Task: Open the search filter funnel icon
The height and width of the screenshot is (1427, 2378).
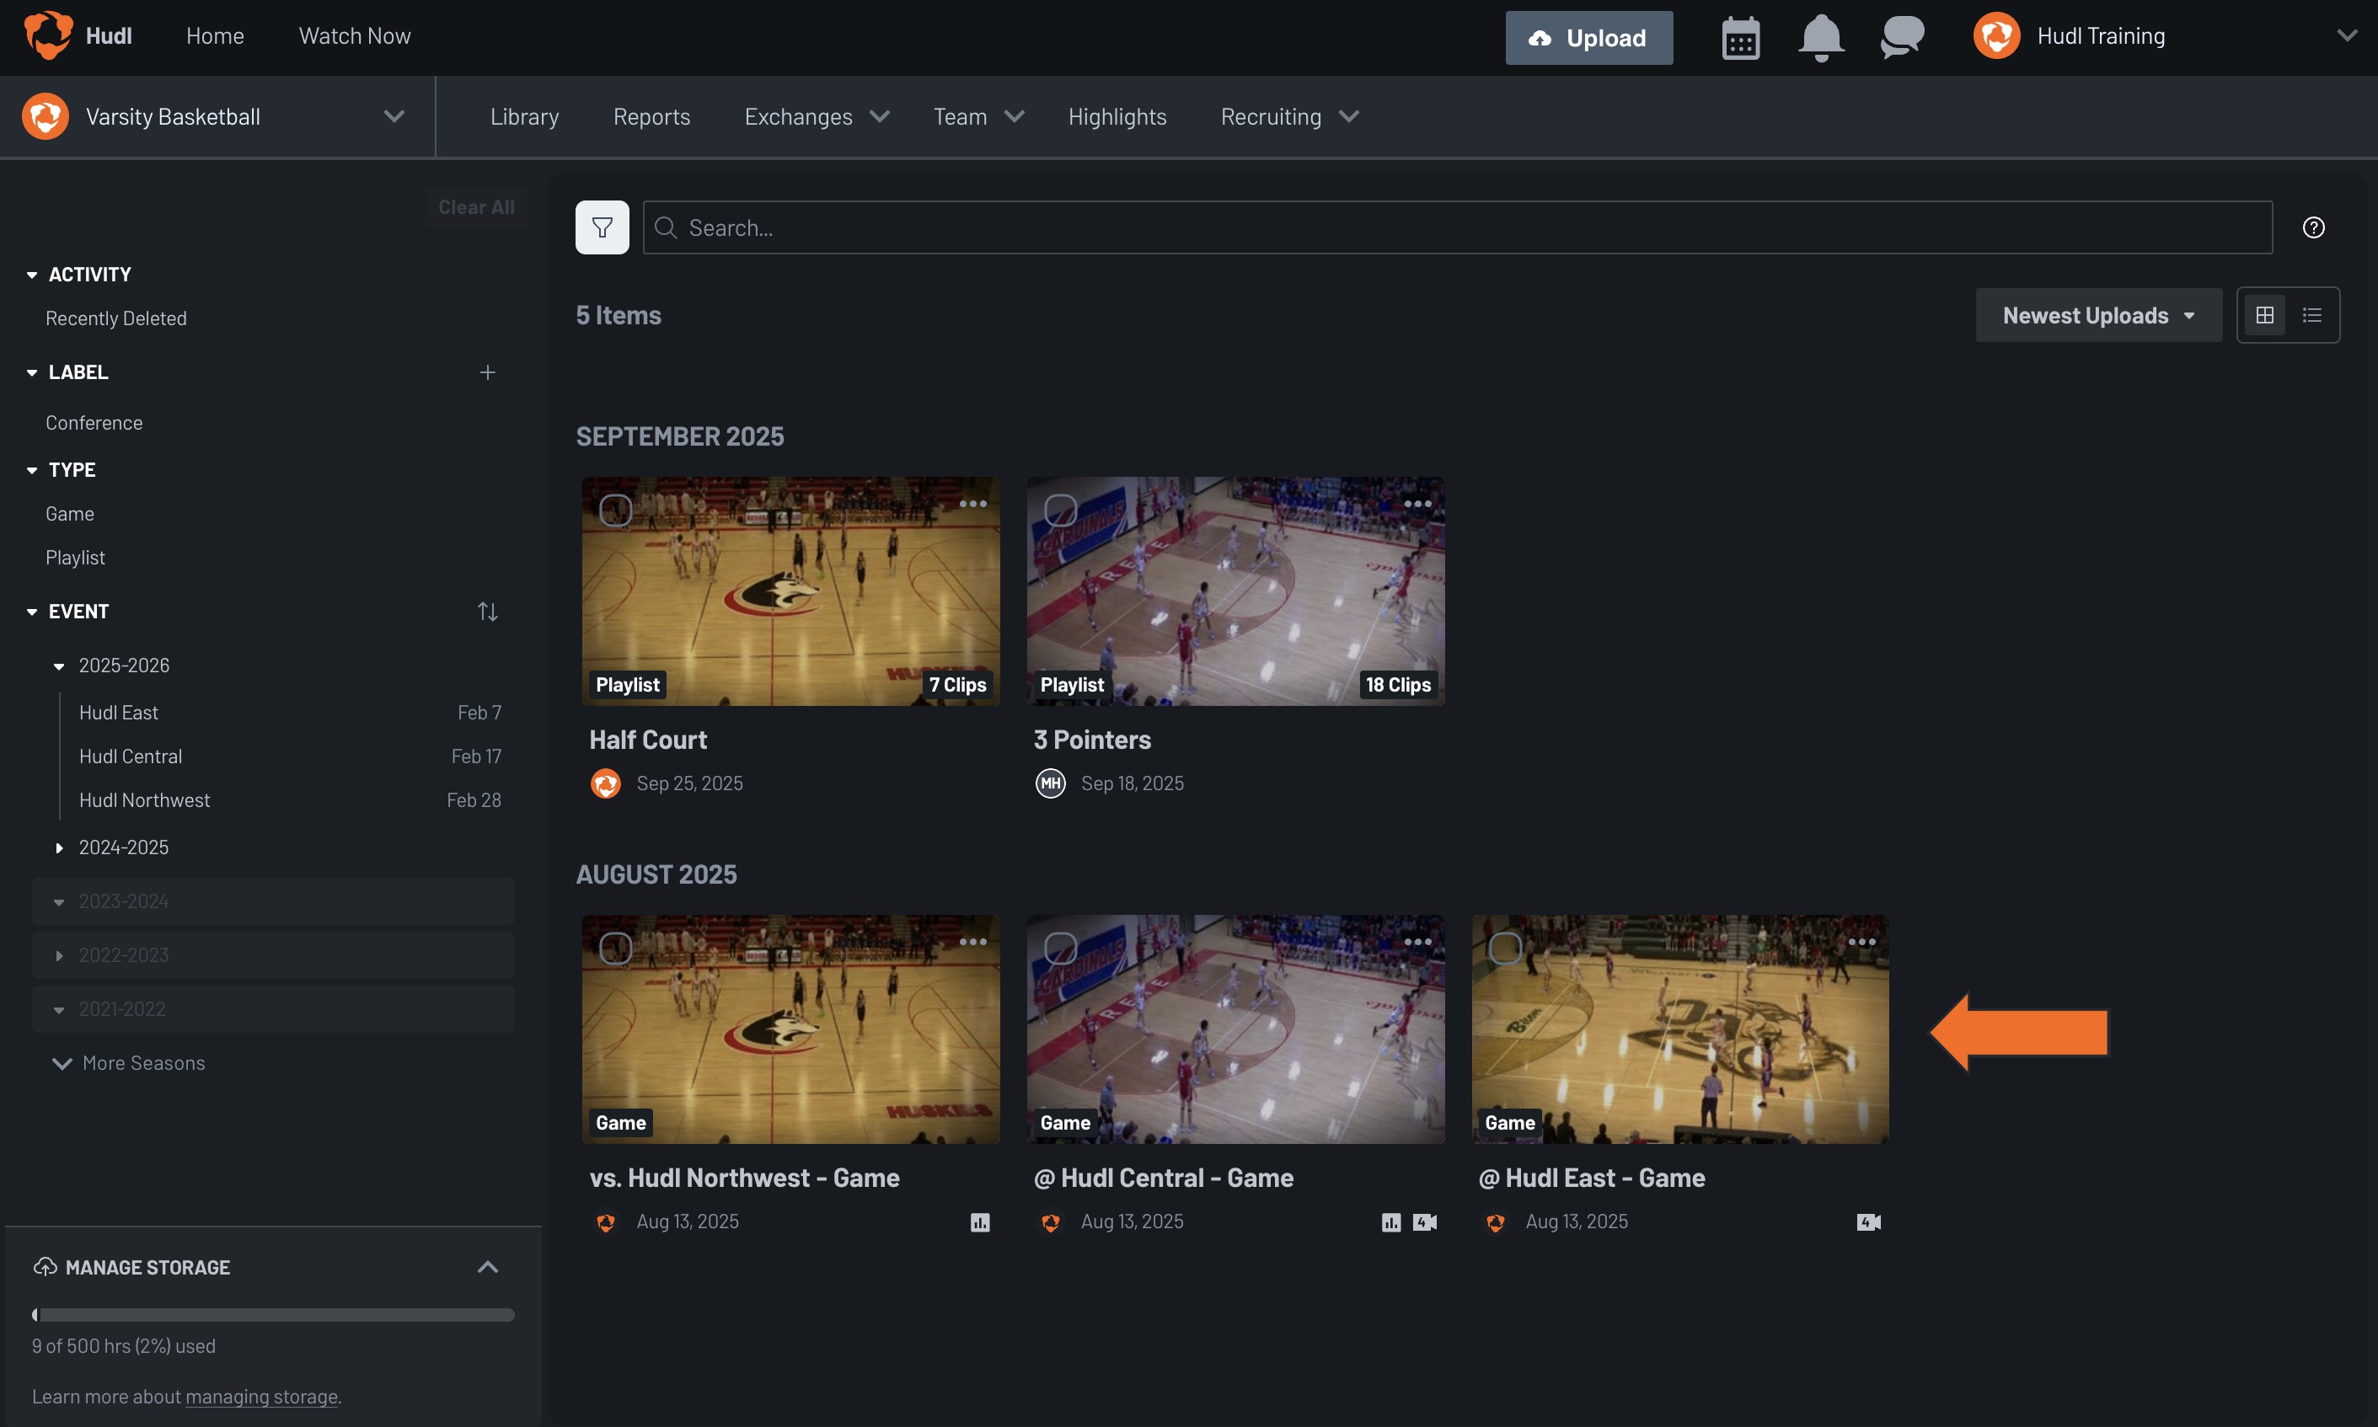Action: click(603, 227)
